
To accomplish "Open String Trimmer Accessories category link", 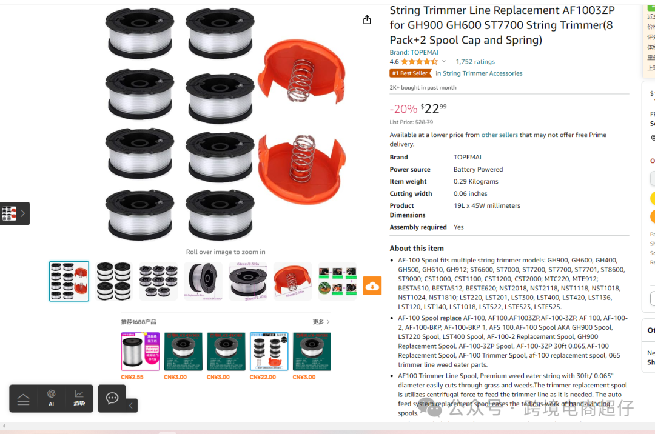I will click(479, 73).
